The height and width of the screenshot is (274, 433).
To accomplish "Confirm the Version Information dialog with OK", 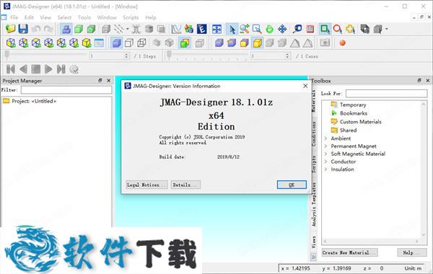I will [x=292, y=185].
